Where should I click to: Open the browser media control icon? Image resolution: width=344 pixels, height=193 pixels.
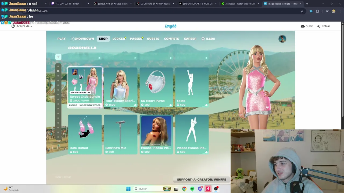click(327, 11)
